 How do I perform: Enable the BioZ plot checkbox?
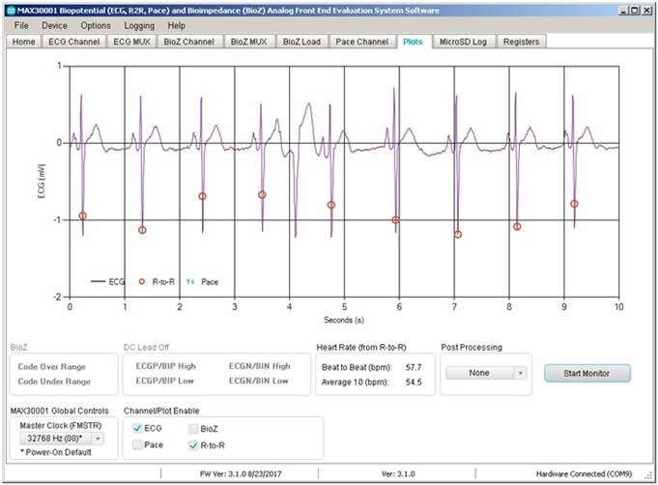(x=193, y=428)
